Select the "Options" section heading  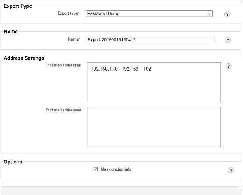[x=13, y=162]
